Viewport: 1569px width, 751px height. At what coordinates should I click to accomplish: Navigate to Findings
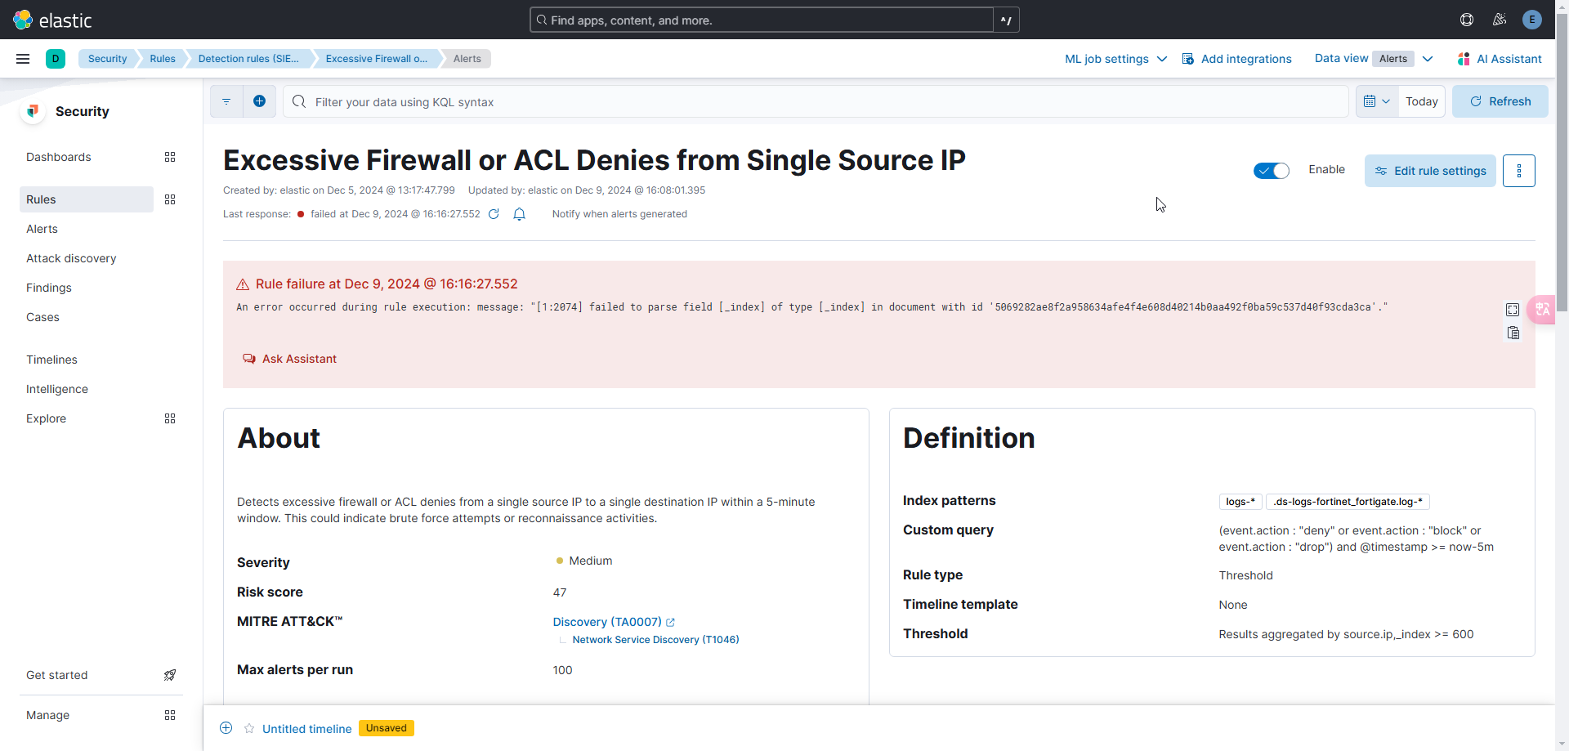[49, 288]
